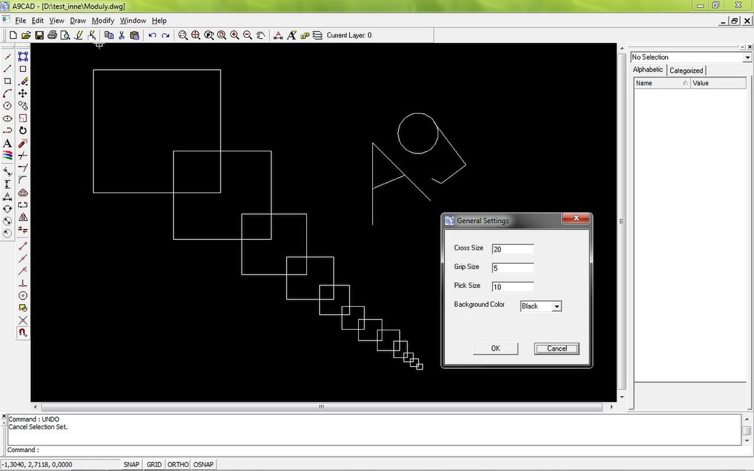
Task: Print the drawing using the printer icon
Action: click(52, 35)
